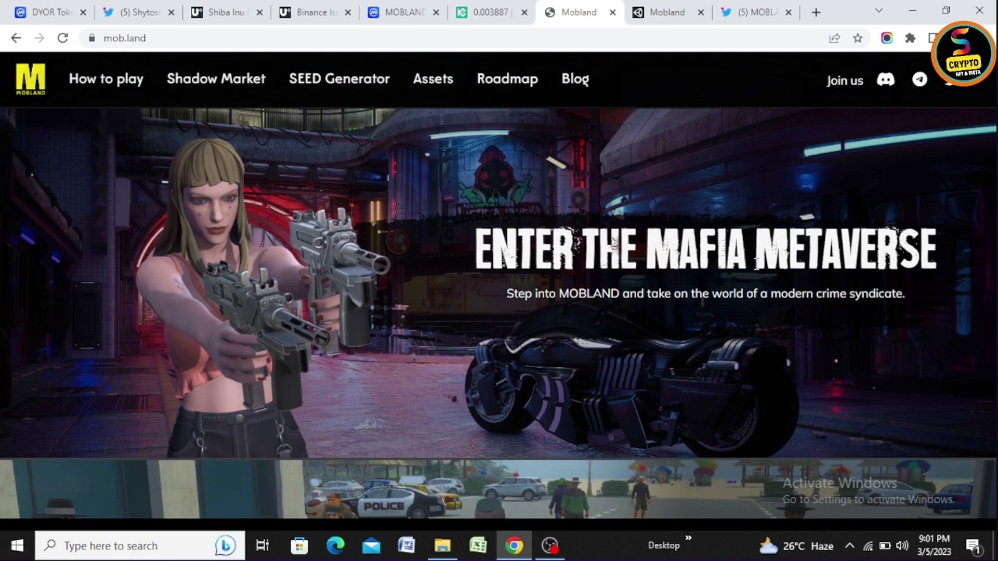The height and width of the screenshot is (561, 998).
Task: Bookmark page with star icon
Action: [x=858, y=38]
